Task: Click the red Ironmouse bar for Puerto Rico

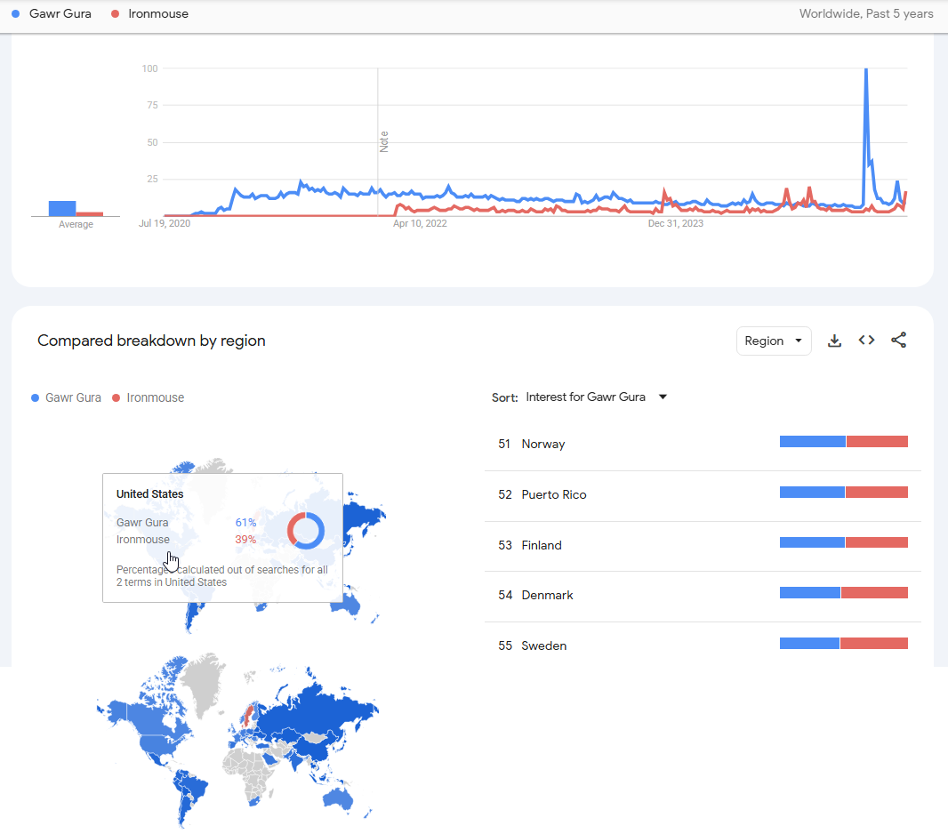Action: (x=877, y=492)
